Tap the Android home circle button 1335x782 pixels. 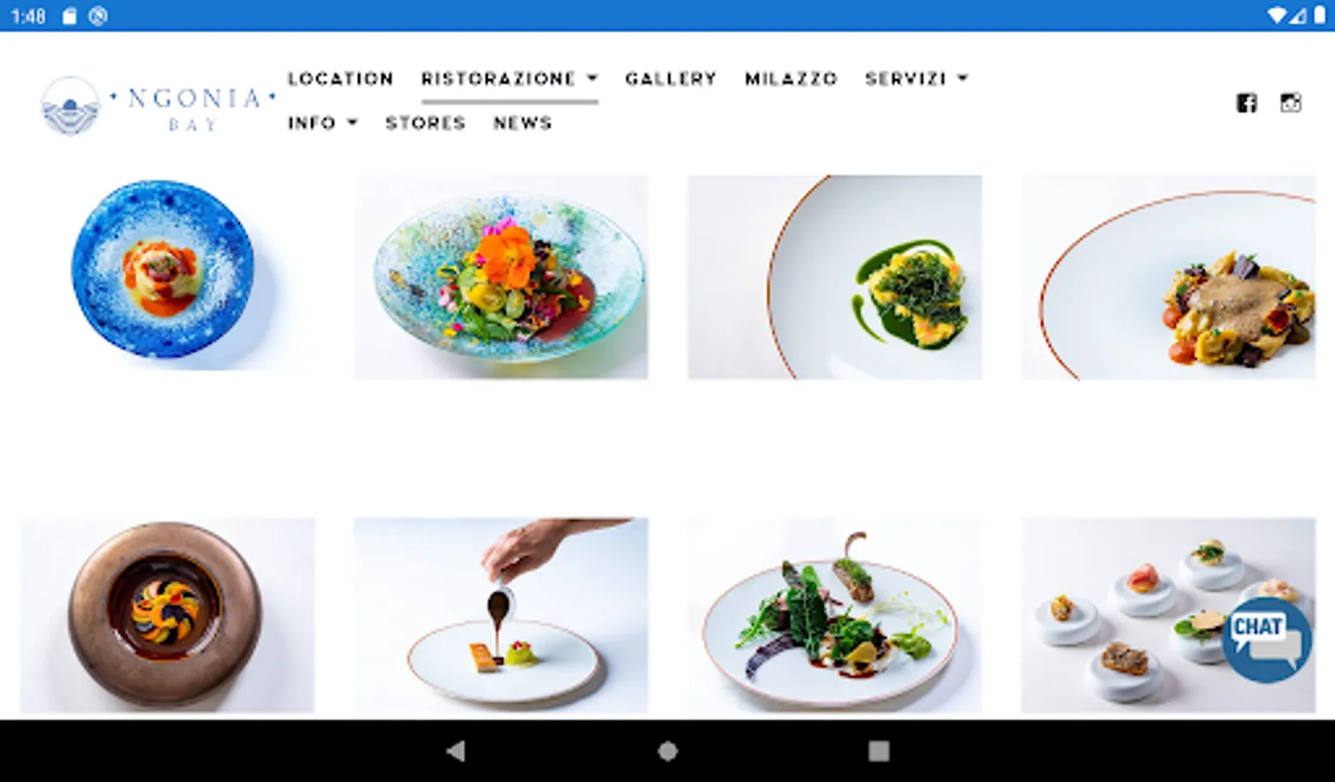[667, 751]
